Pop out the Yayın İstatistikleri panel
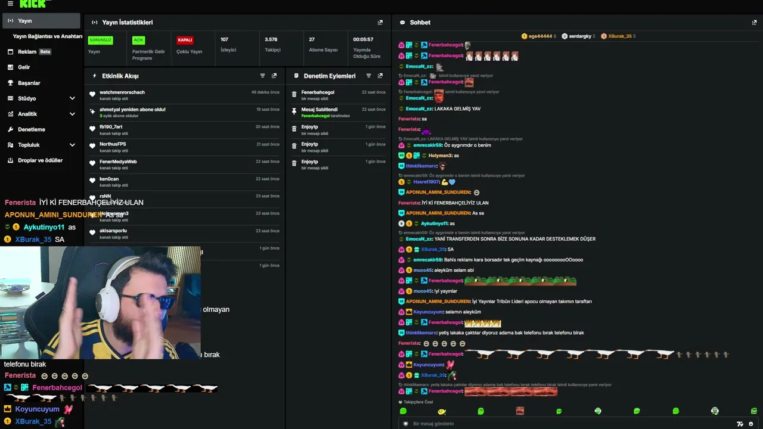This screenshot has height=429, width=763. coord(380,23)
